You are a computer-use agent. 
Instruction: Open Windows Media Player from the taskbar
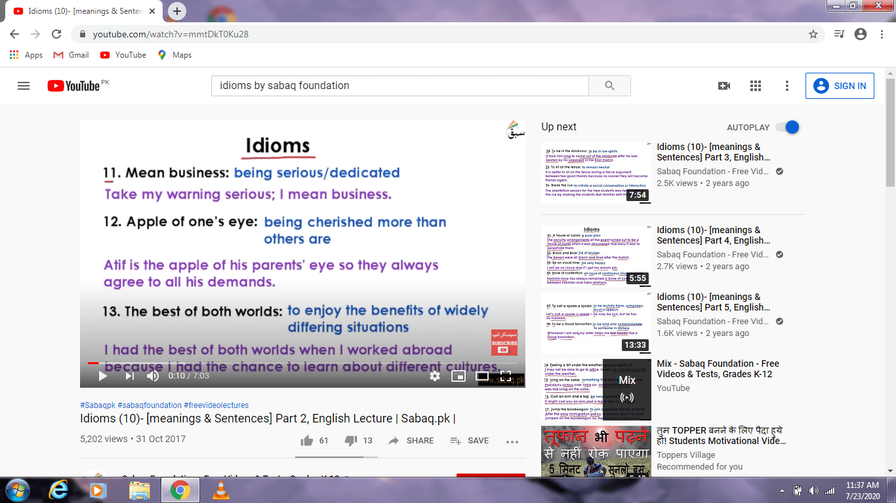98,490
